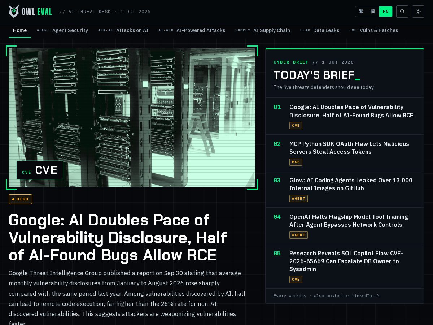Click the CVE tag under brief item 01
This screenshot has width=433, height=325.
[296, 126]
